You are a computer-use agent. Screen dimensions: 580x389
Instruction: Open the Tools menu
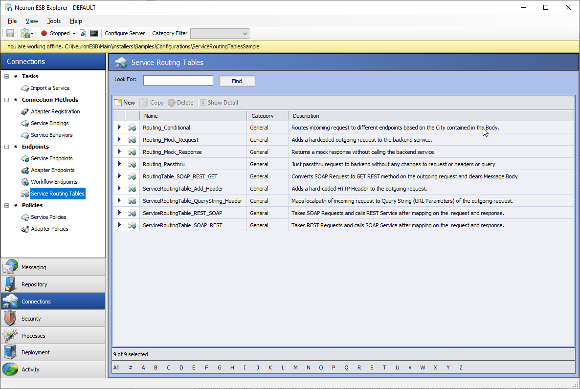coord(54,21)
